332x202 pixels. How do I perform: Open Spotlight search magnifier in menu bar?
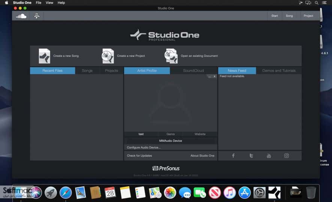(317, 3)
